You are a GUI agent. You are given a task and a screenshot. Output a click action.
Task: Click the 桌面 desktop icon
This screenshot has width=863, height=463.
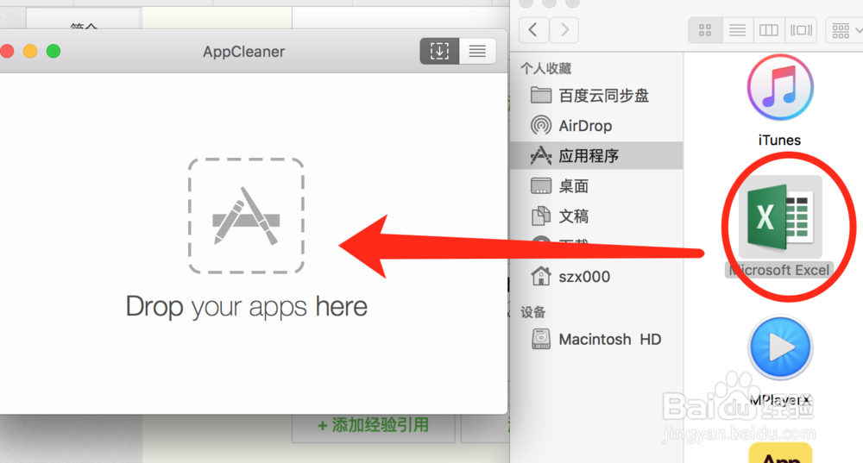pos(541,186)
